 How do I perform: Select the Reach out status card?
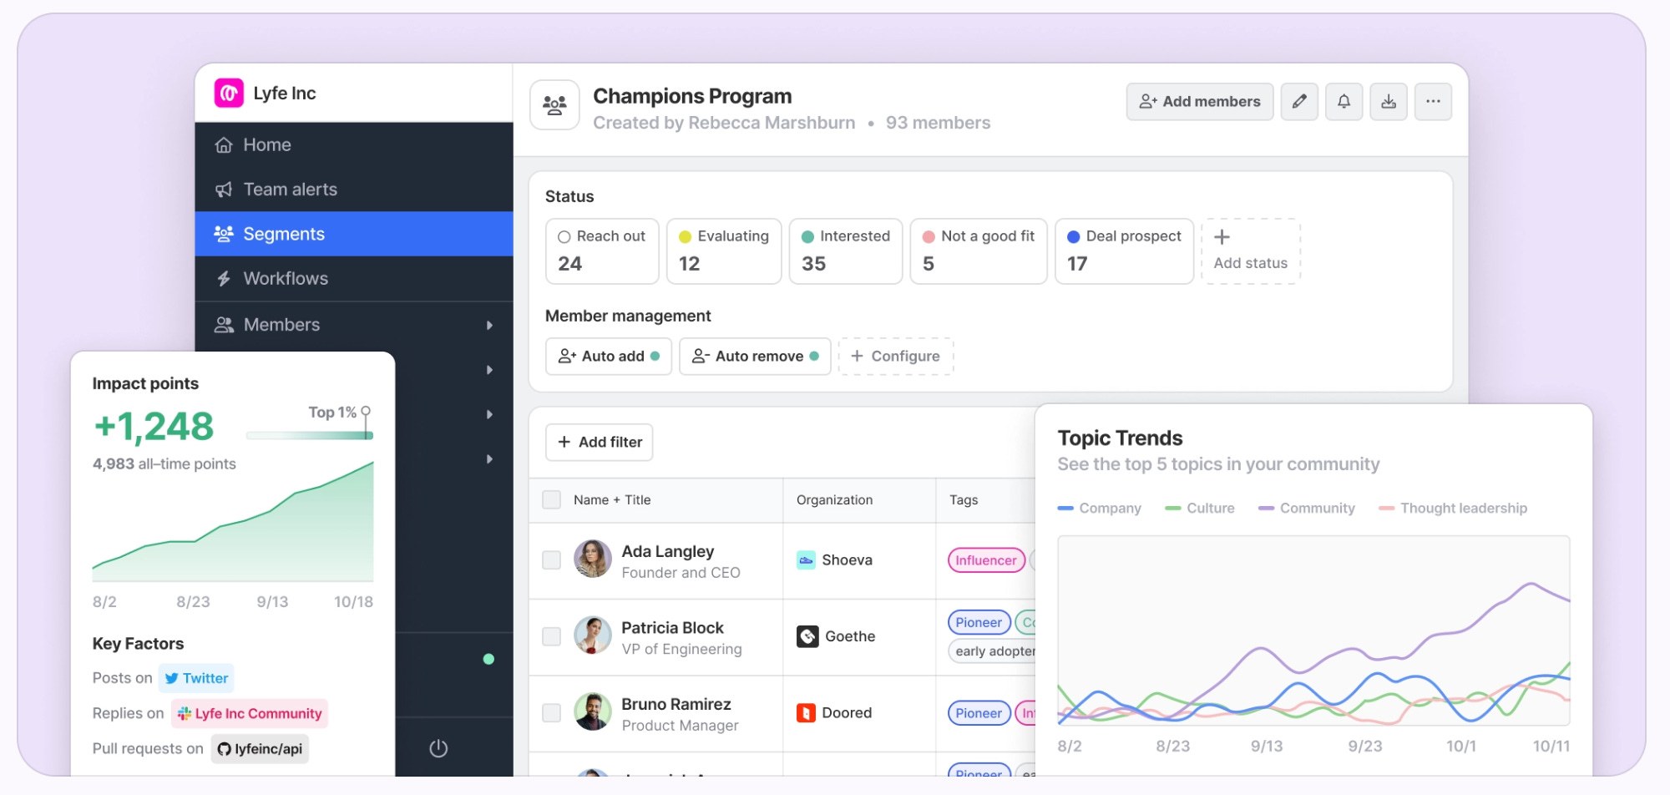[x=602, y=251]
